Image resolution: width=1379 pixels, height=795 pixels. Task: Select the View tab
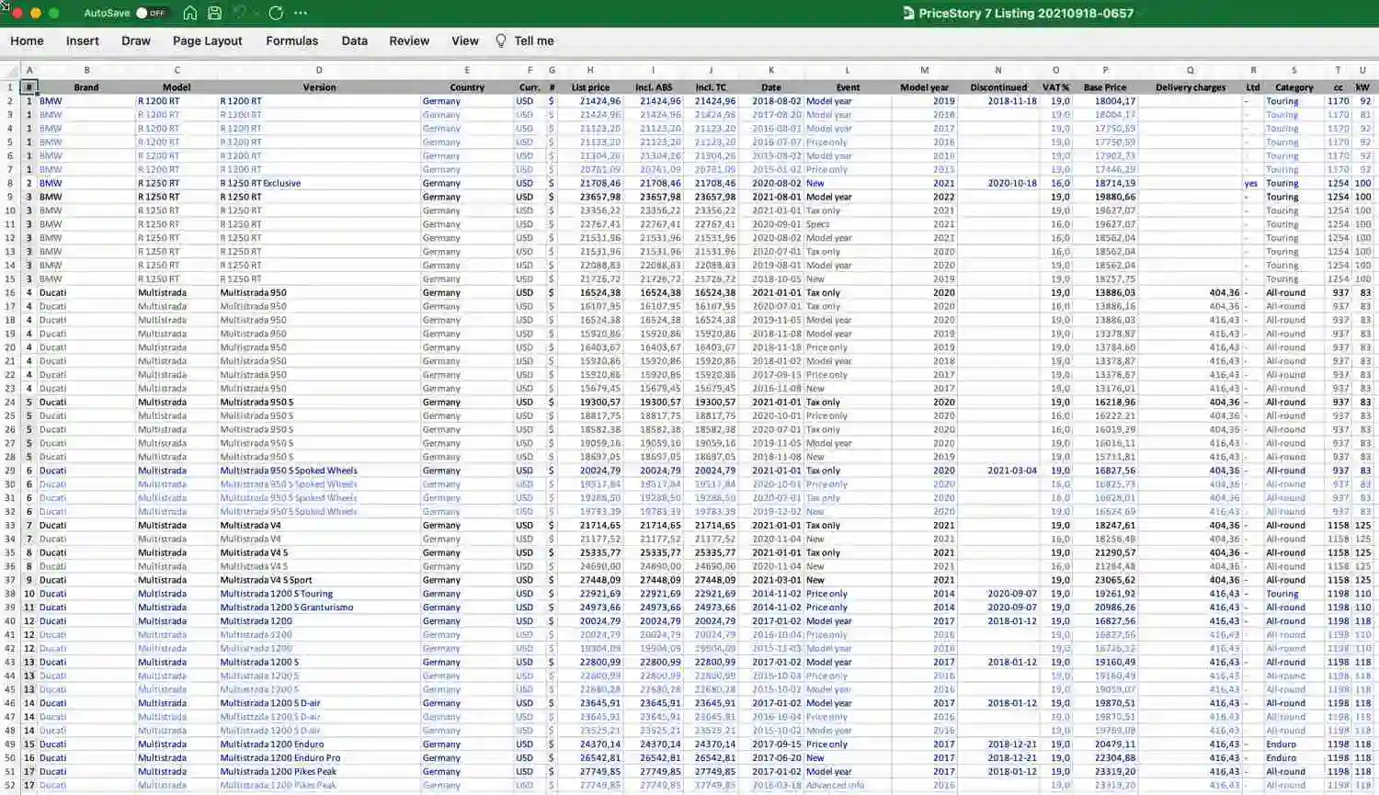pyautogui.click(x=465, y=41)
